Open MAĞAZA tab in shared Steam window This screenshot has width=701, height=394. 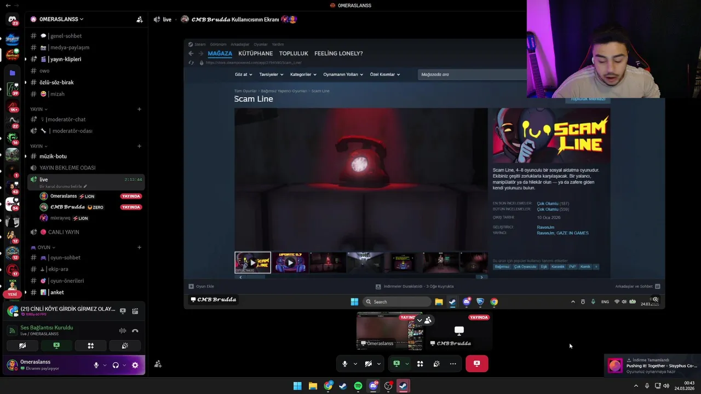coord(220,54)
